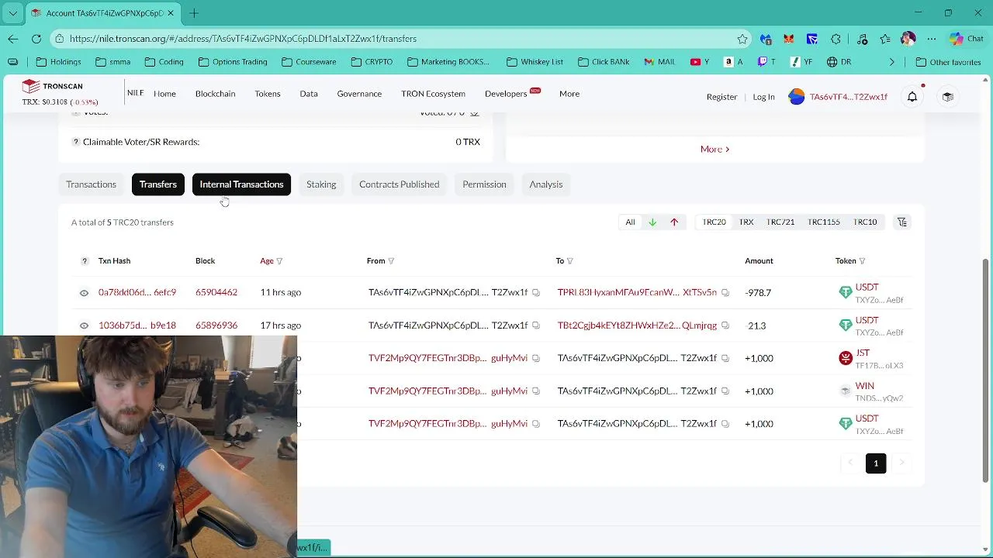The height and width of the screenshot is (558, 993).
Task: Open the Copilot Chat button
Action: pyautogui.click(x=966, y=39)
